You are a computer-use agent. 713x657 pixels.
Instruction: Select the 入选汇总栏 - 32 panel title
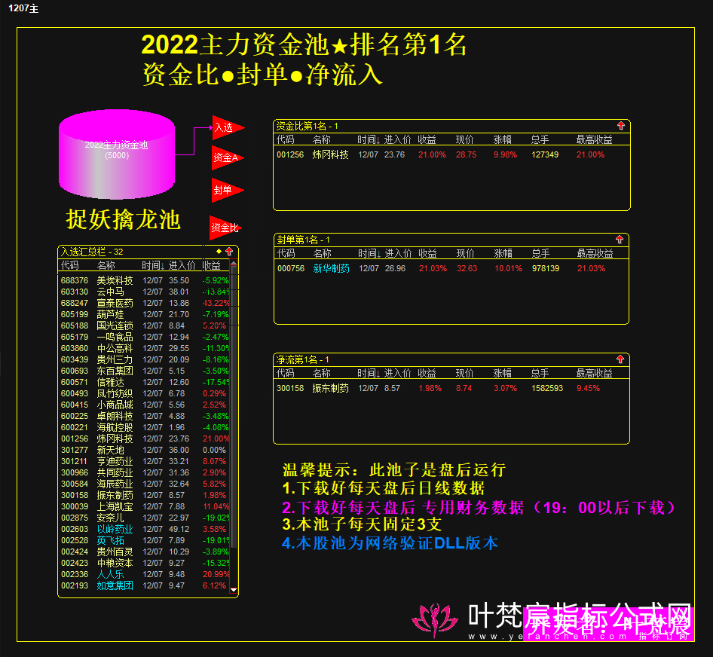[92, 252]
